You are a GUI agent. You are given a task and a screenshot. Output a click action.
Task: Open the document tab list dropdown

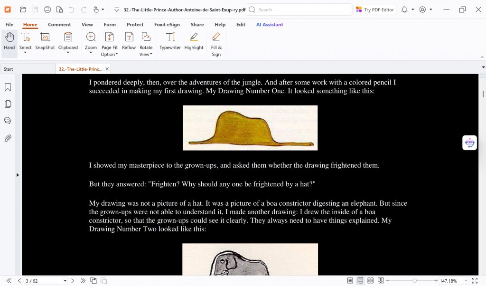coord(483,67)
